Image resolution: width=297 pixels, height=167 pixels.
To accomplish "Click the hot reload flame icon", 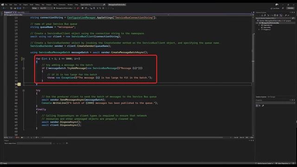I will pyautogui.click(x=77, y=8).
